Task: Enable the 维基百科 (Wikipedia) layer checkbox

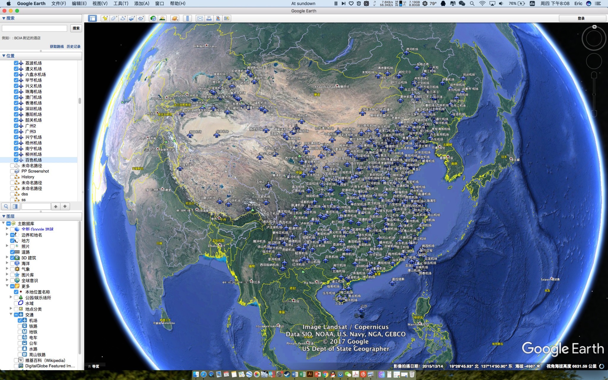Action: pyautogui.click(x=16, y=360)
